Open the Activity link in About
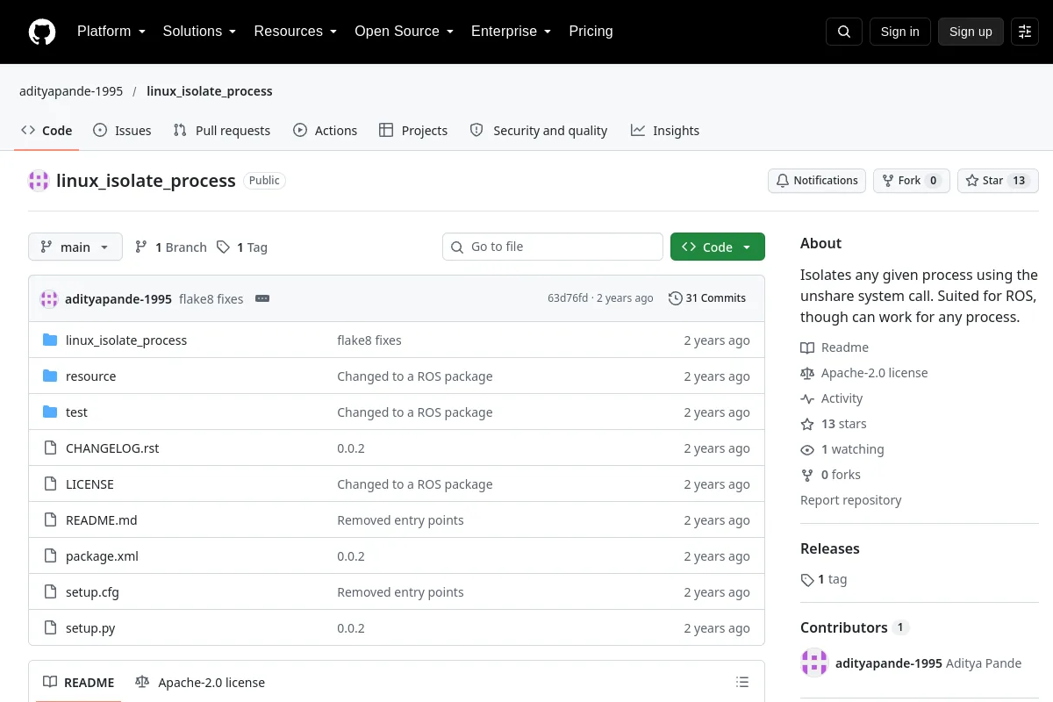The height and width of the screenshot is (702, 1053). pos(832,398)
